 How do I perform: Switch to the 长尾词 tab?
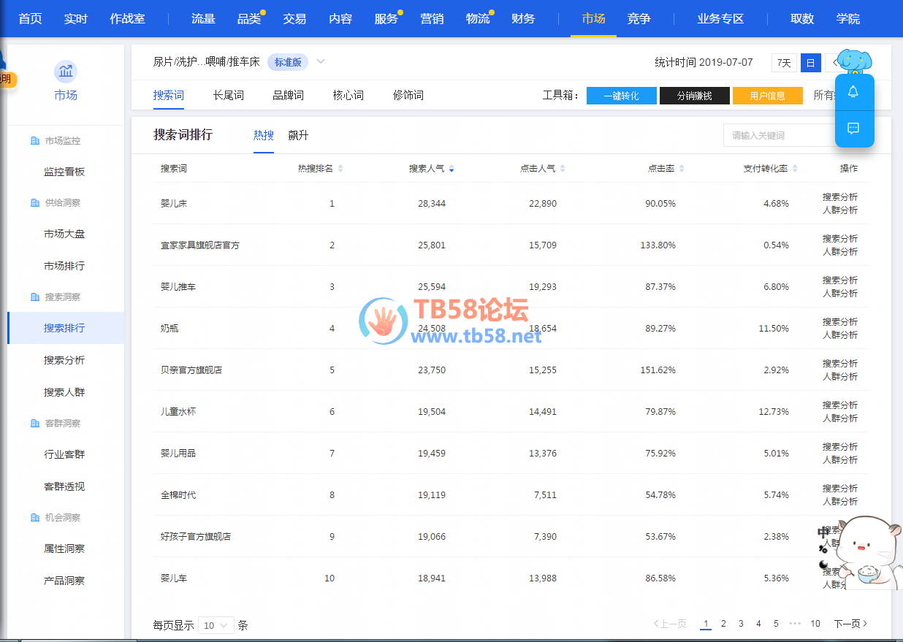tap(228, 95)
